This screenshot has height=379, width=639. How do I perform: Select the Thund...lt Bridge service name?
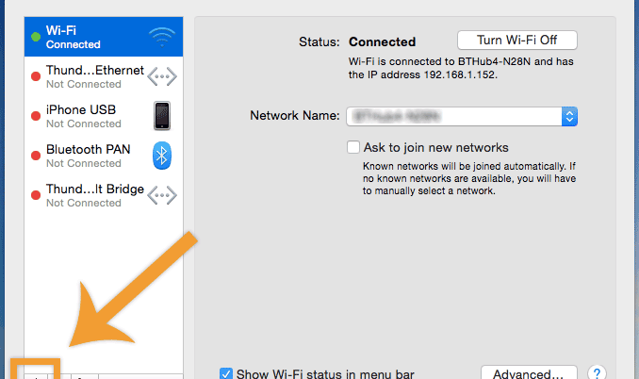coord(94,189)
